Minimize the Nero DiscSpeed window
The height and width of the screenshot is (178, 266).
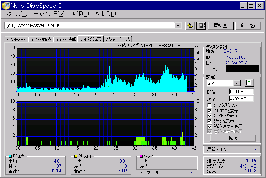coord(243,6)
